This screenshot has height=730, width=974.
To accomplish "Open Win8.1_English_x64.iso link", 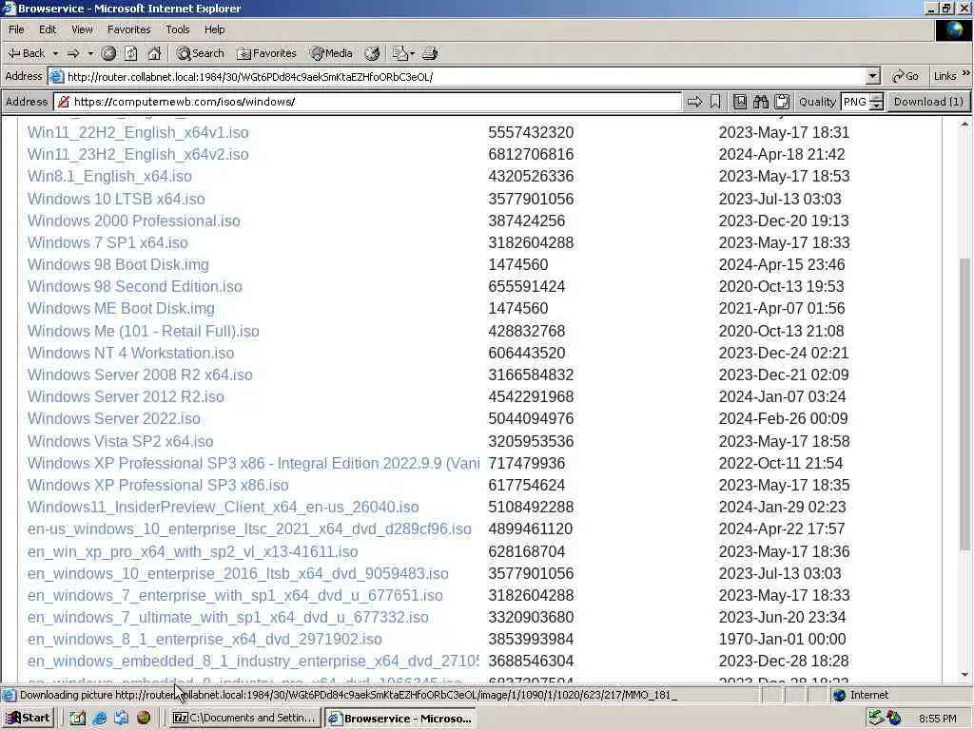I will (x=109, y=176).
